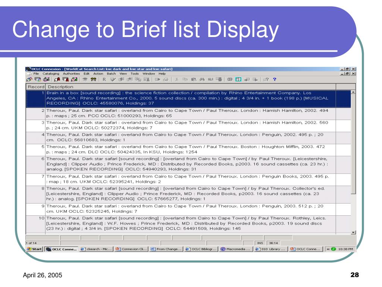Click the MARC field help toolbar icon

(x=230, y=79)
